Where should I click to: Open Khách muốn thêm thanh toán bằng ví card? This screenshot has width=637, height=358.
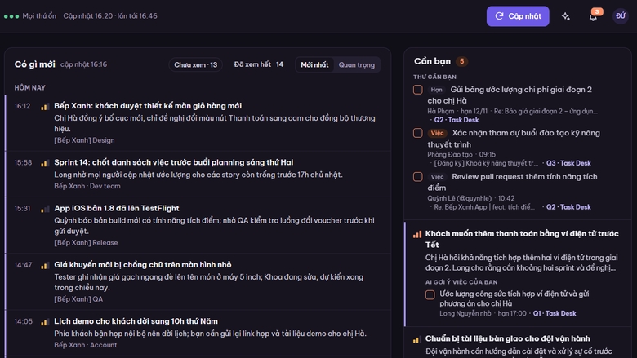(518, 273)
